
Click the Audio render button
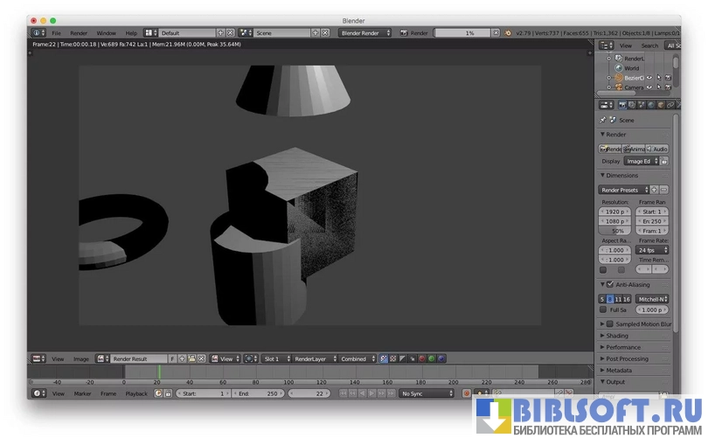tap(658, 149)
